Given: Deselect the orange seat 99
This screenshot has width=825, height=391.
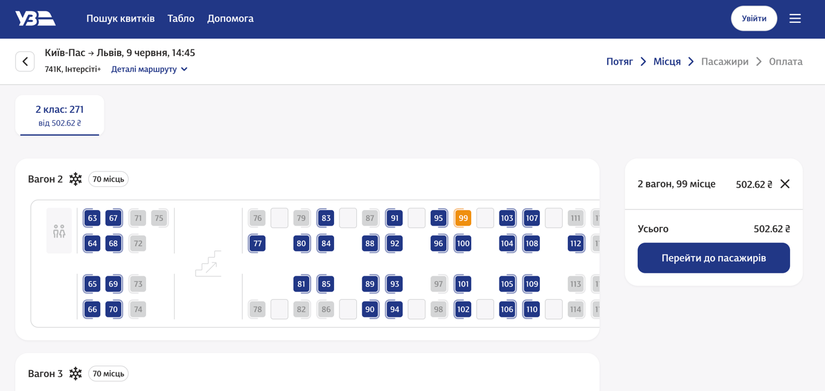Looking at the screenshot, I should (463, 218).
